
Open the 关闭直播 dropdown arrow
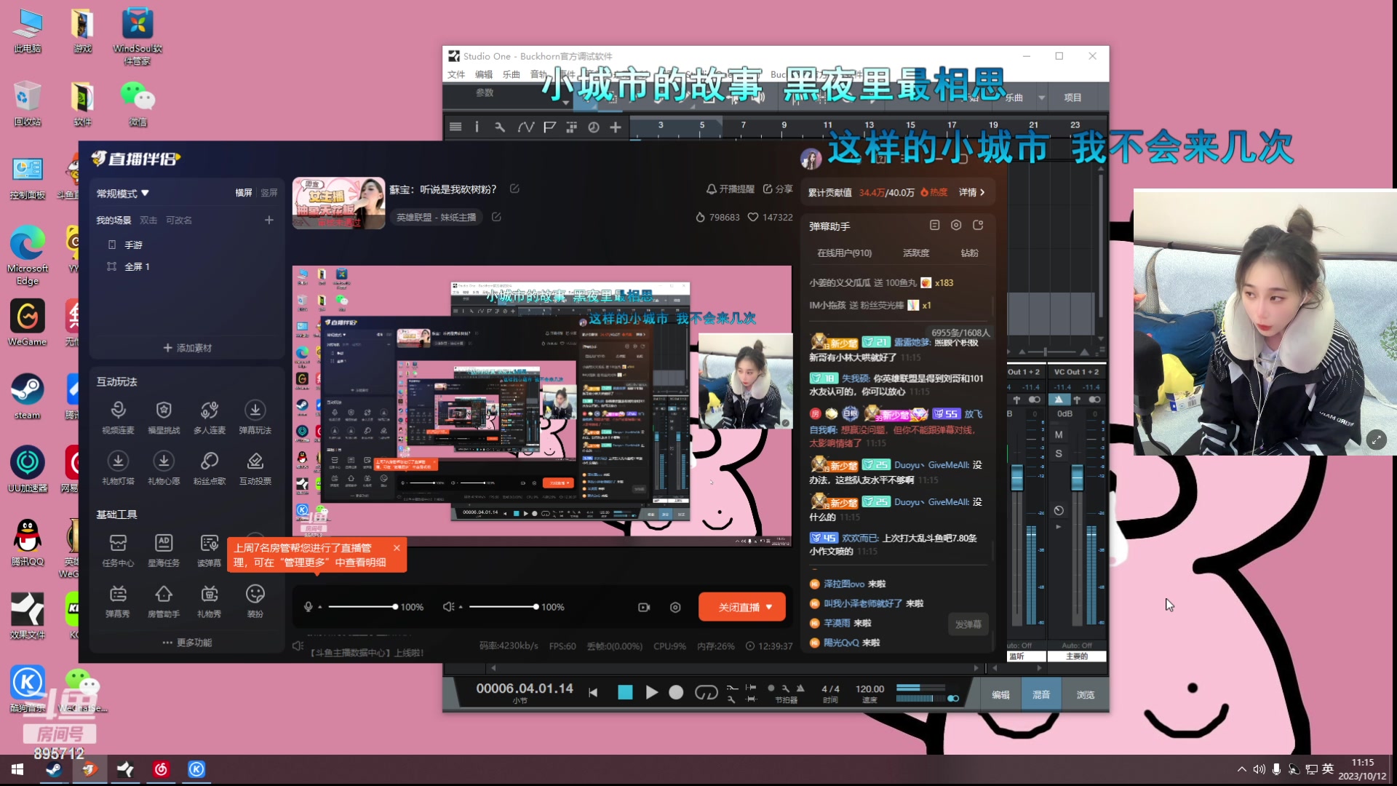pos(769,606)
